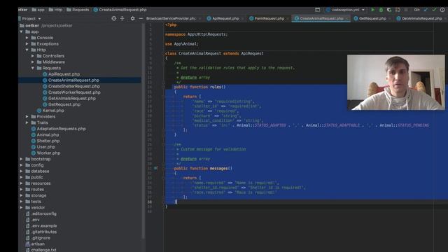Expand the database folder
Viewport: 448px width, 252px height.
coord(22,171)
